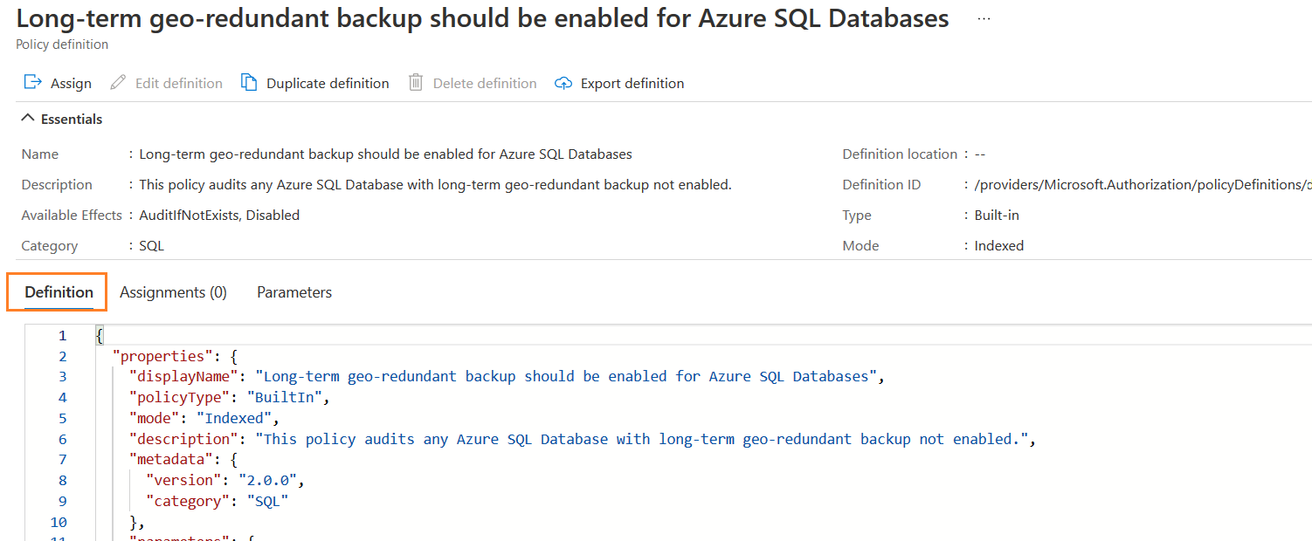Click the "policyType" line in the code editor

[229, 398]
